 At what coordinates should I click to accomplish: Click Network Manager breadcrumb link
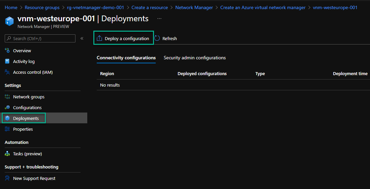point(194,7)
